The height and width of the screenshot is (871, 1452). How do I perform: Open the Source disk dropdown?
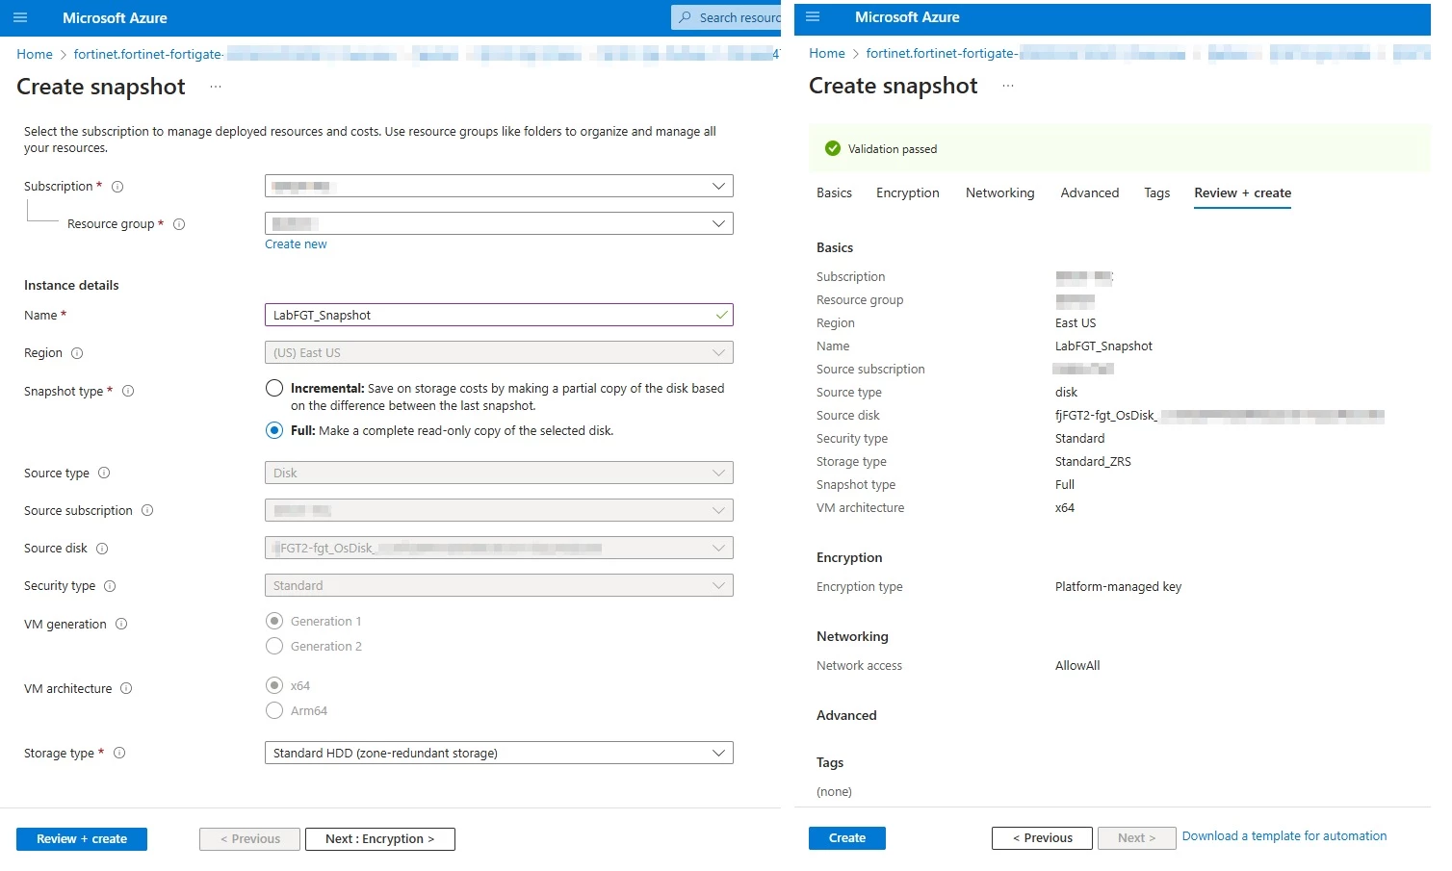click(x=499, y=548)
